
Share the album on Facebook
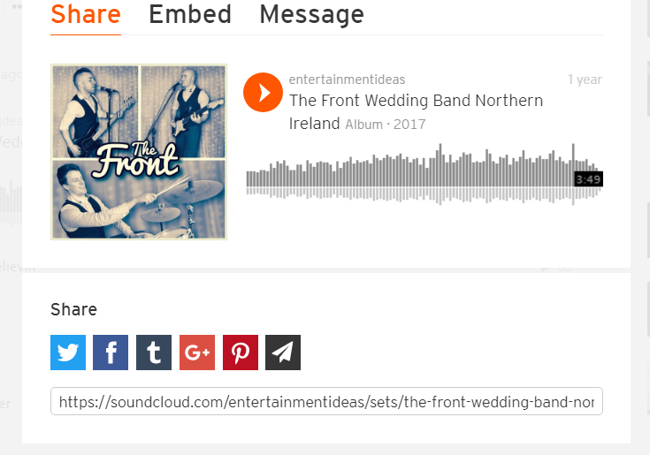click(x=111, y=353)
